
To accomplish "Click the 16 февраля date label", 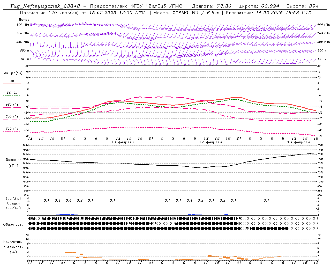I will pos(123,142).
